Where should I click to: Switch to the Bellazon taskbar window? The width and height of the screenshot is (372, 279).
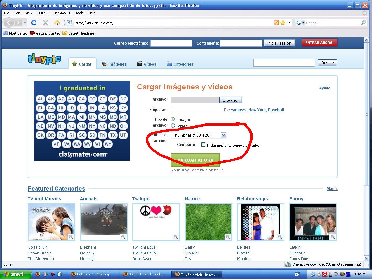pyautogui.click(x=93, y=274)
